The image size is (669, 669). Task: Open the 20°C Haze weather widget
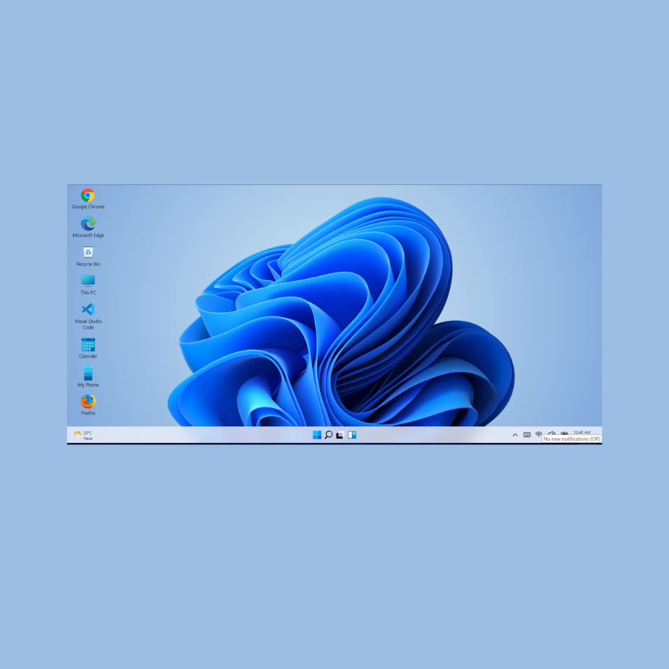pos(83,435)
